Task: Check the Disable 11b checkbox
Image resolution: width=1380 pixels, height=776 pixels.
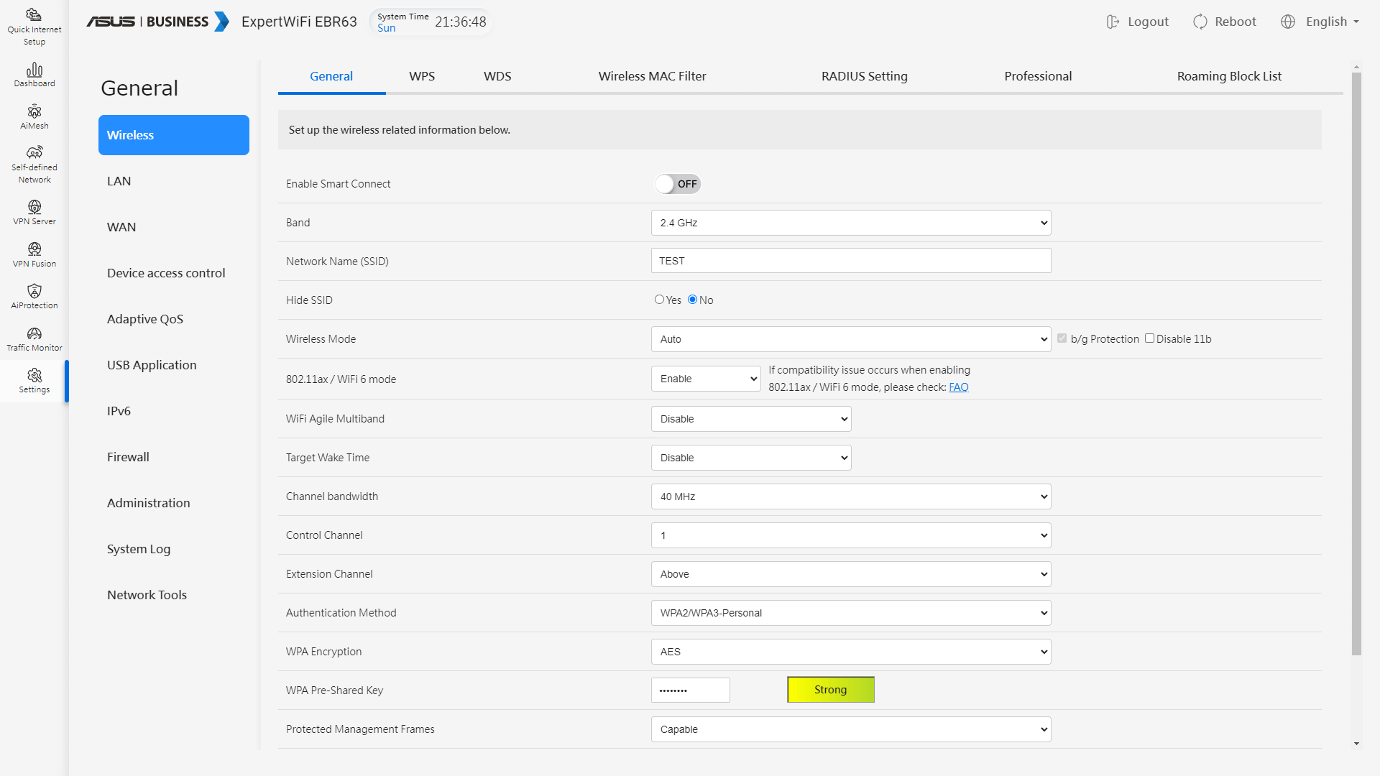Action: [1149, 338]
